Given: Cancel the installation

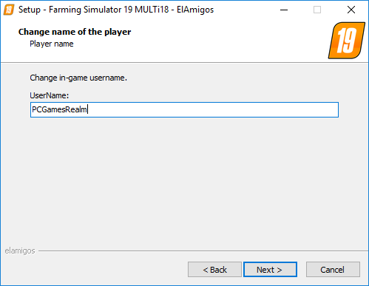Looking at the screenshot, I should click(333, 270).
